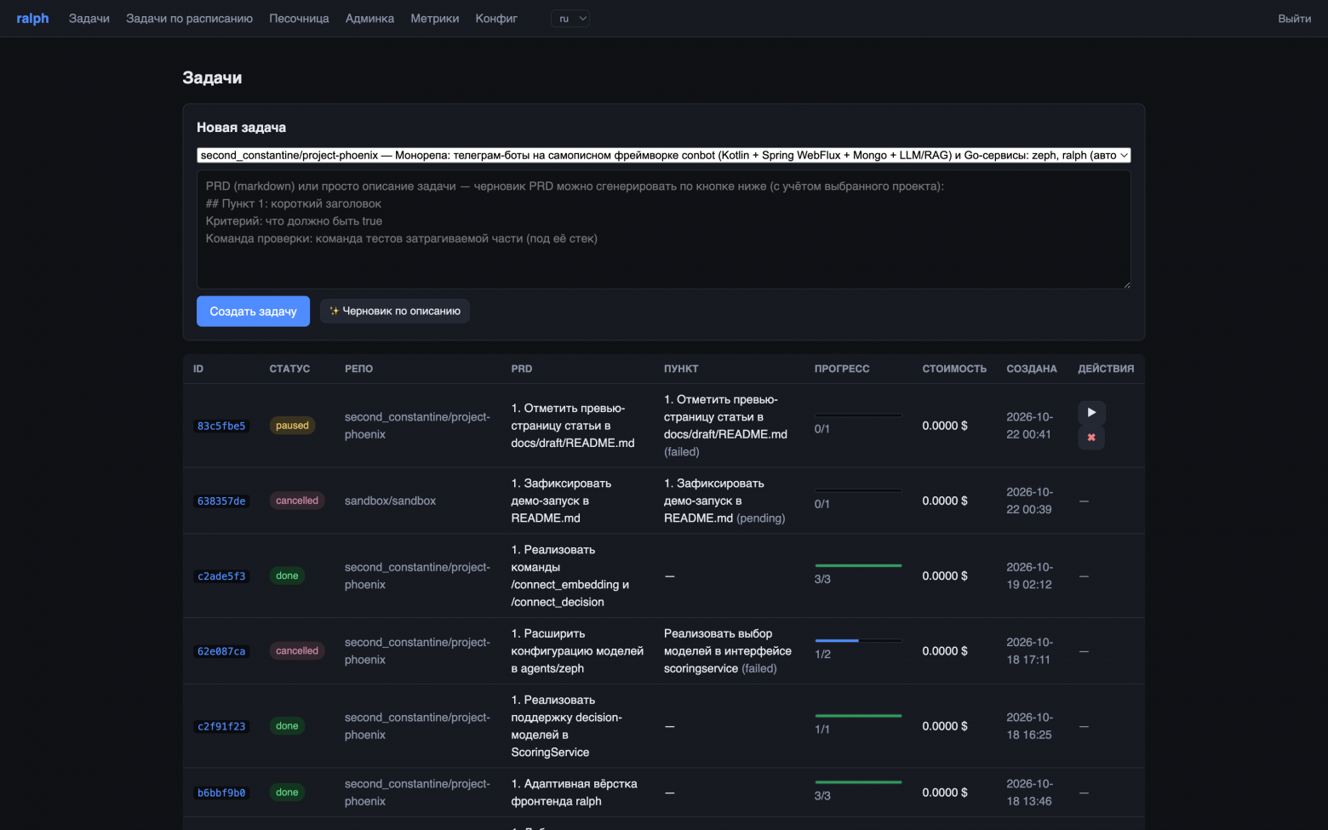Log out using Выйти link
This screenshot has width=1328, height=830.
coord(1294,19)
